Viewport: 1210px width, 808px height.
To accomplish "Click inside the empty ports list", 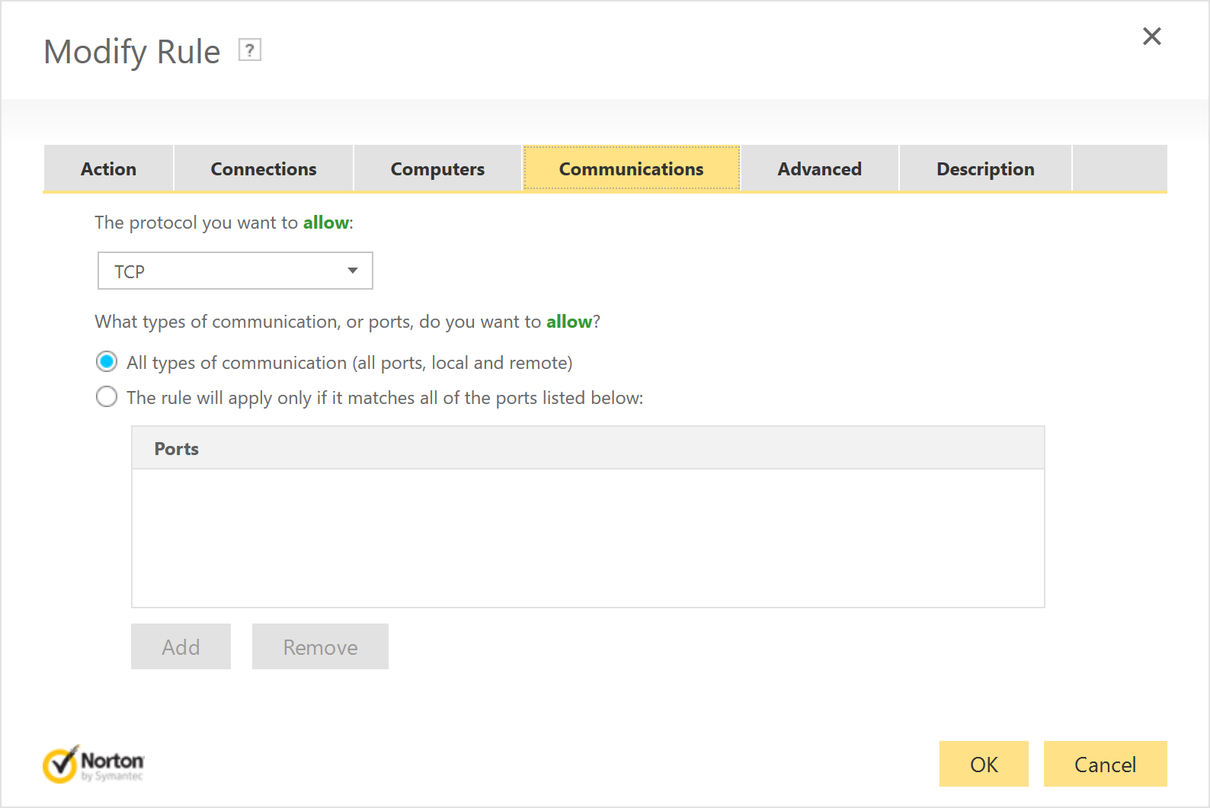I will 587,537.
